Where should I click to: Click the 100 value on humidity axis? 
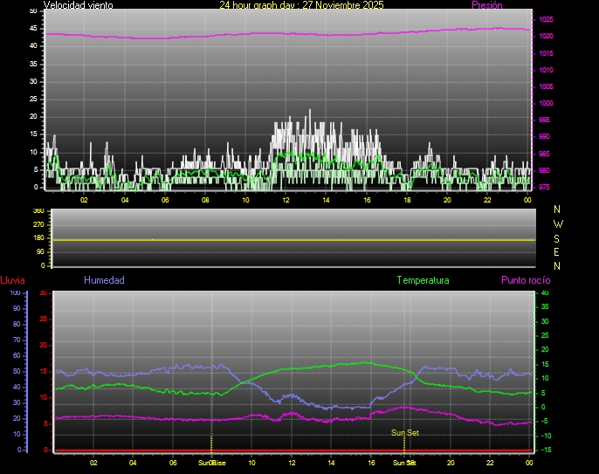(15, 293)
